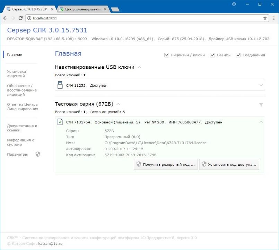279x250 pixels.
Task: Click the Рег.№ 200 text
Action: (154, 122)
